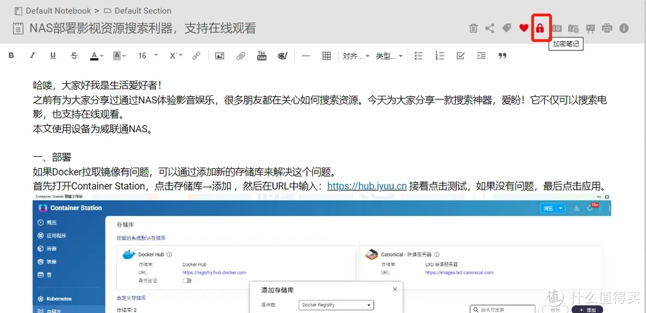Open the 对齐 alignment dropdown
The height and width of the screenshot is (313, 646).
(356, 56)
